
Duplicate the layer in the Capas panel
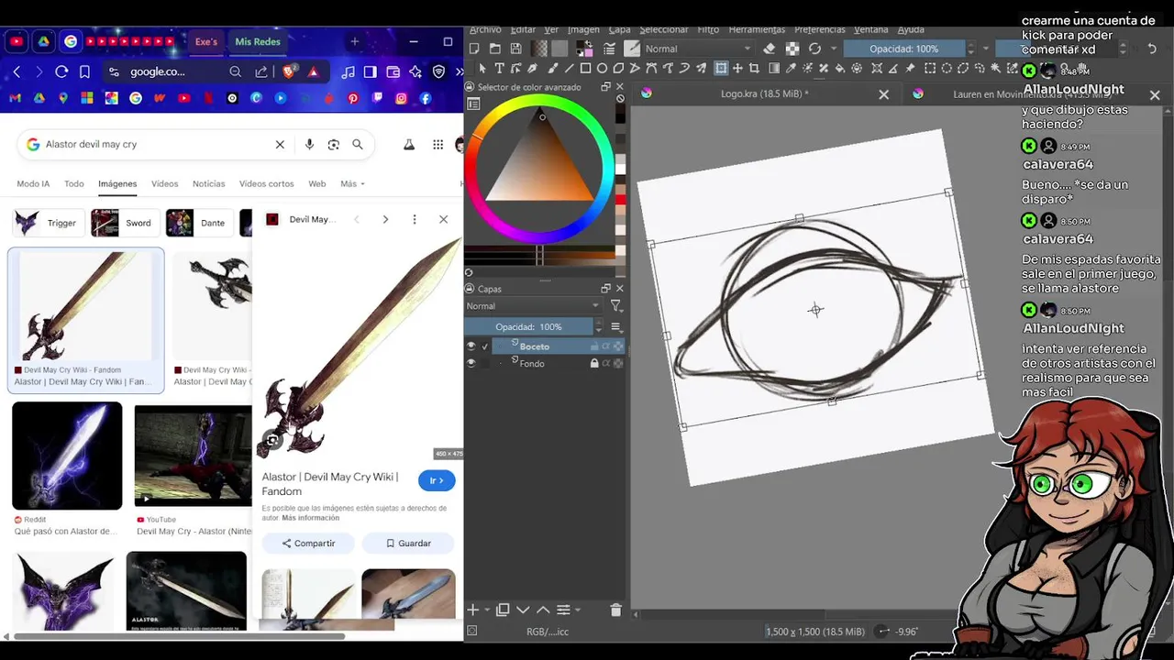coord(503,610)
